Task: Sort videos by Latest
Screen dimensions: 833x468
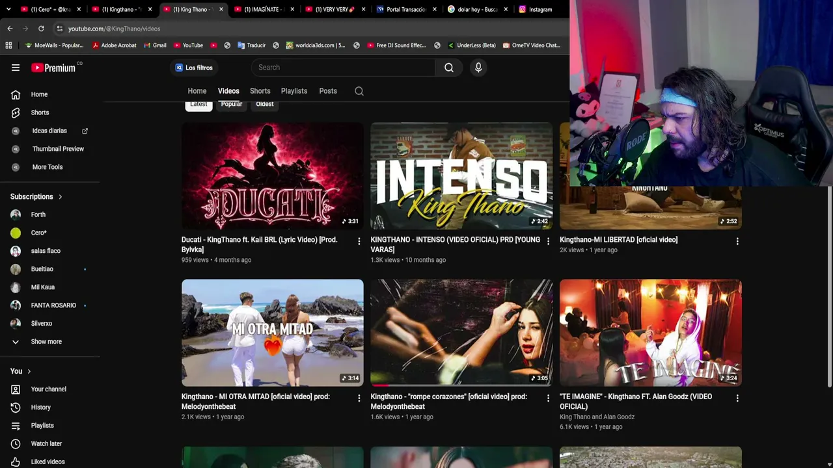Action: (x=198, y=104)
